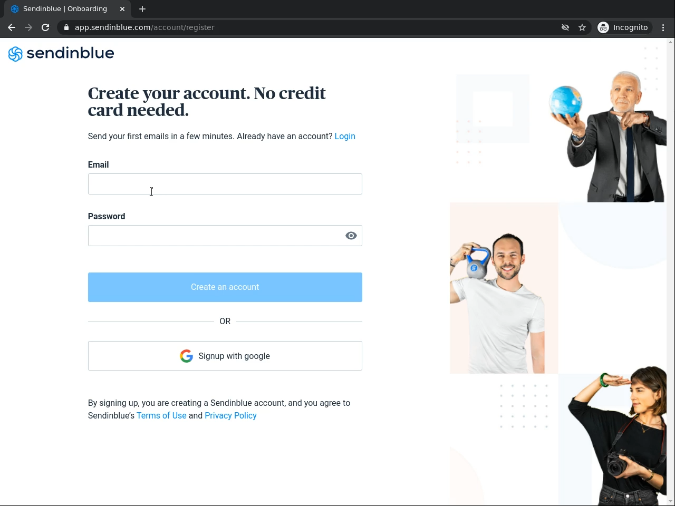Click the Incognito profile button
Screen dimensions: 675x506
point(623,27)
